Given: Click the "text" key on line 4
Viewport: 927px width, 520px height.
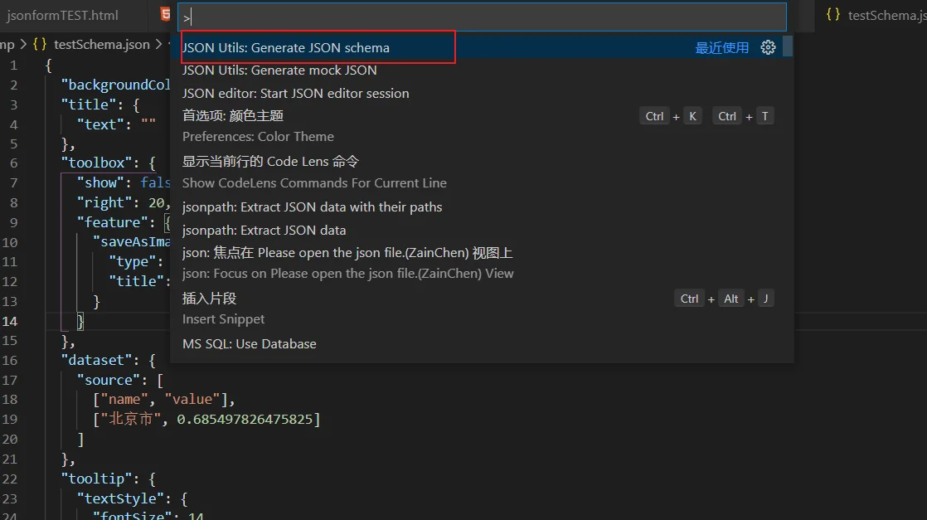Looking at the screenshot, I should click(x=100, y=124).
